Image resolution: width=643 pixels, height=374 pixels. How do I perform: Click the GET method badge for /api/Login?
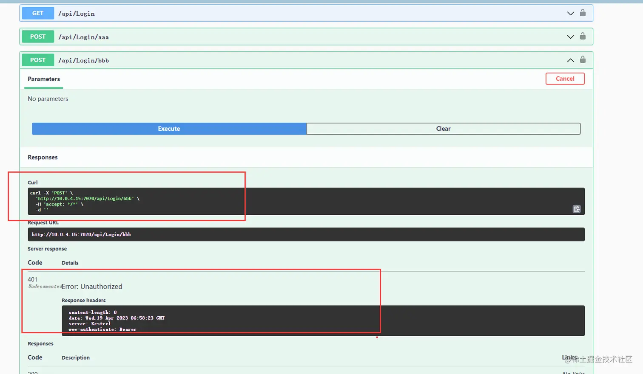click(38, 13)
